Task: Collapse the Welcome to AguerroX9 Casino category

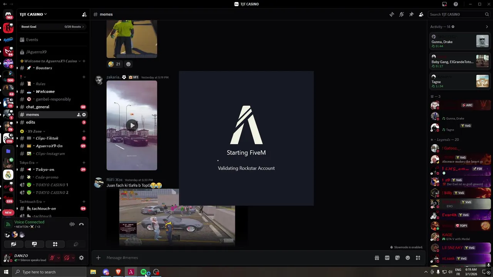Action: pyautogui.click(x=50, y=61)
